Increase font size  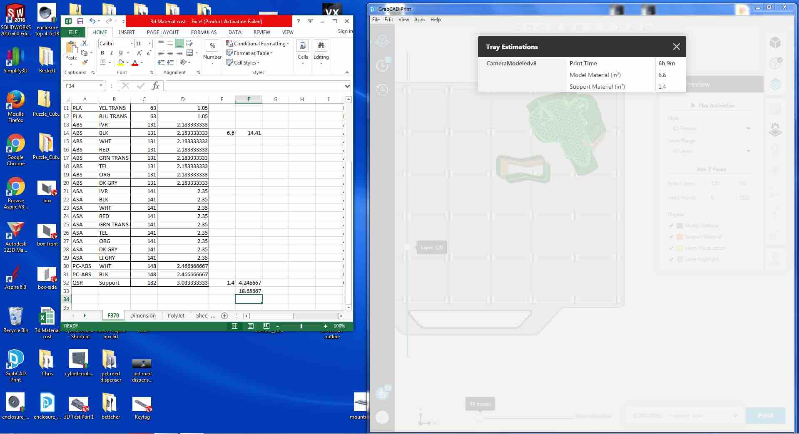(139, 53)
